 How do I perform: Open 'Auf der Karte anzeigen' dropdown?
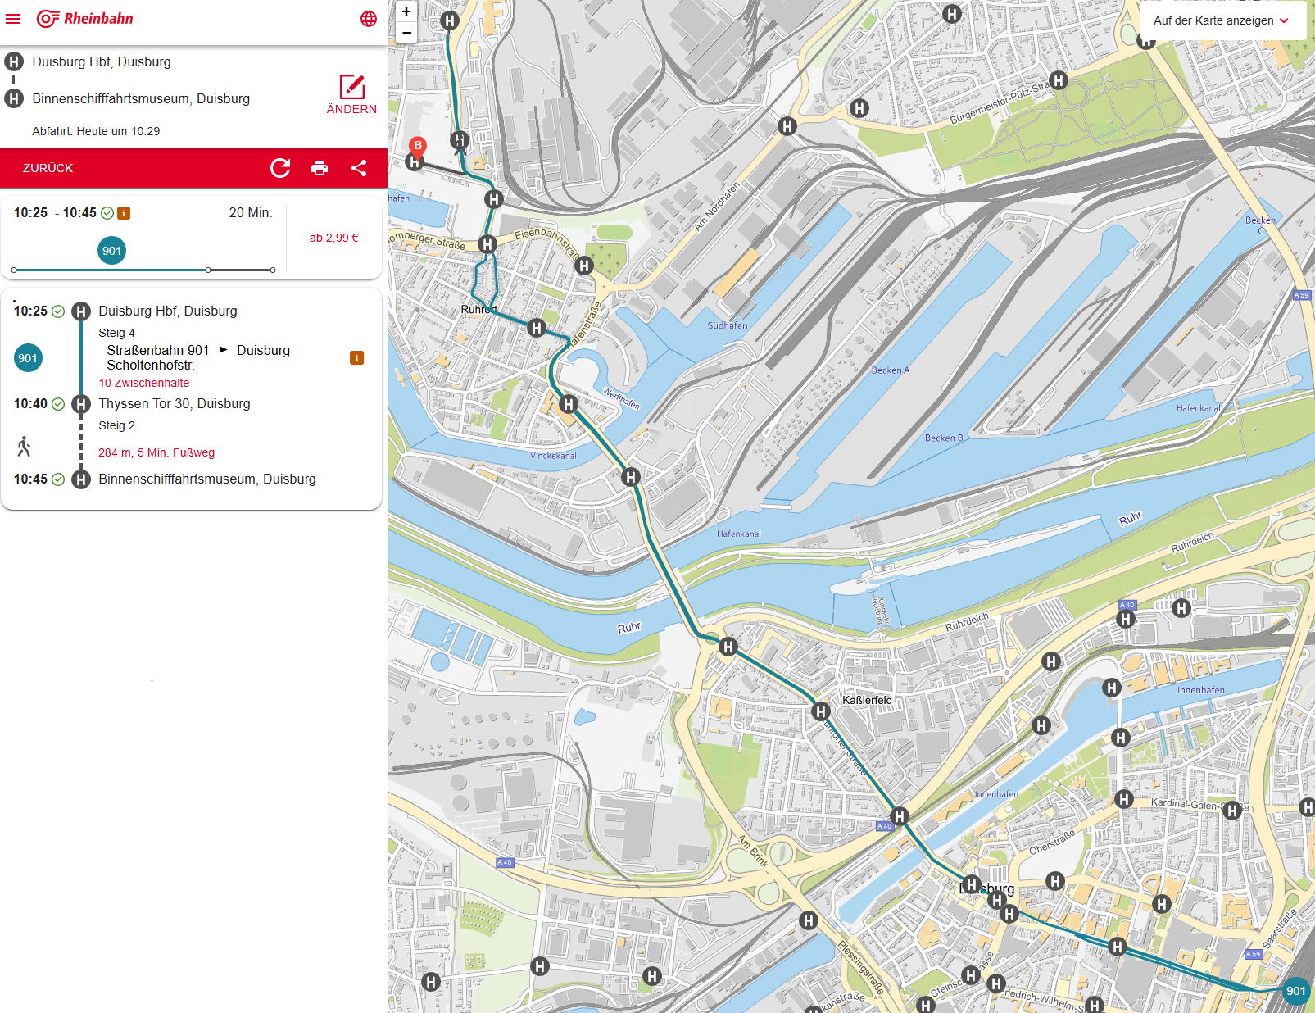coord(1221,20)
